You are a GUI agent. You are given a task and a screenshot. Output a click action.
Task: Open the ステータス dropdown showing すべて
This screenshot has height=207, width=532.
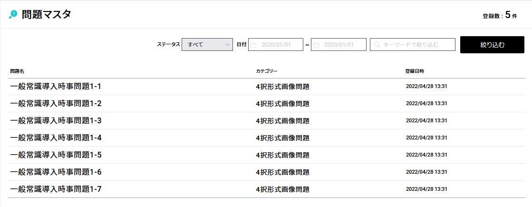207,45
